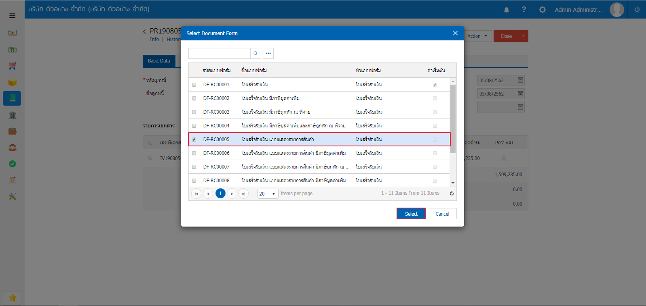Open the Admin Administrator user menu
This screenshot has width=646, height=306.
(x=578, y=10)
